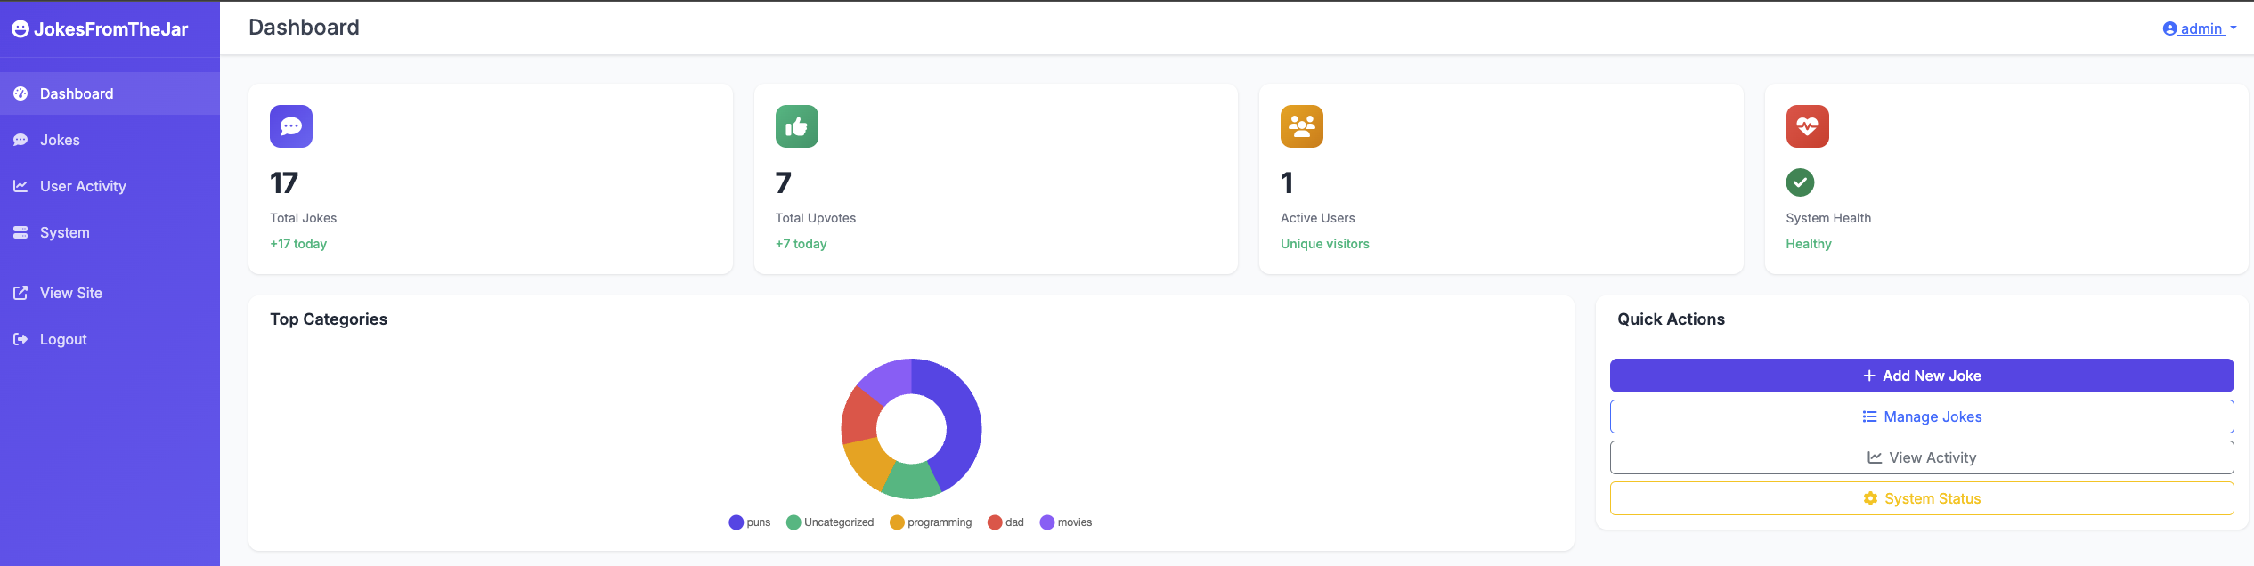Click the red dad donut segment
Viewport: 2254px width, 566px height.
861,416
